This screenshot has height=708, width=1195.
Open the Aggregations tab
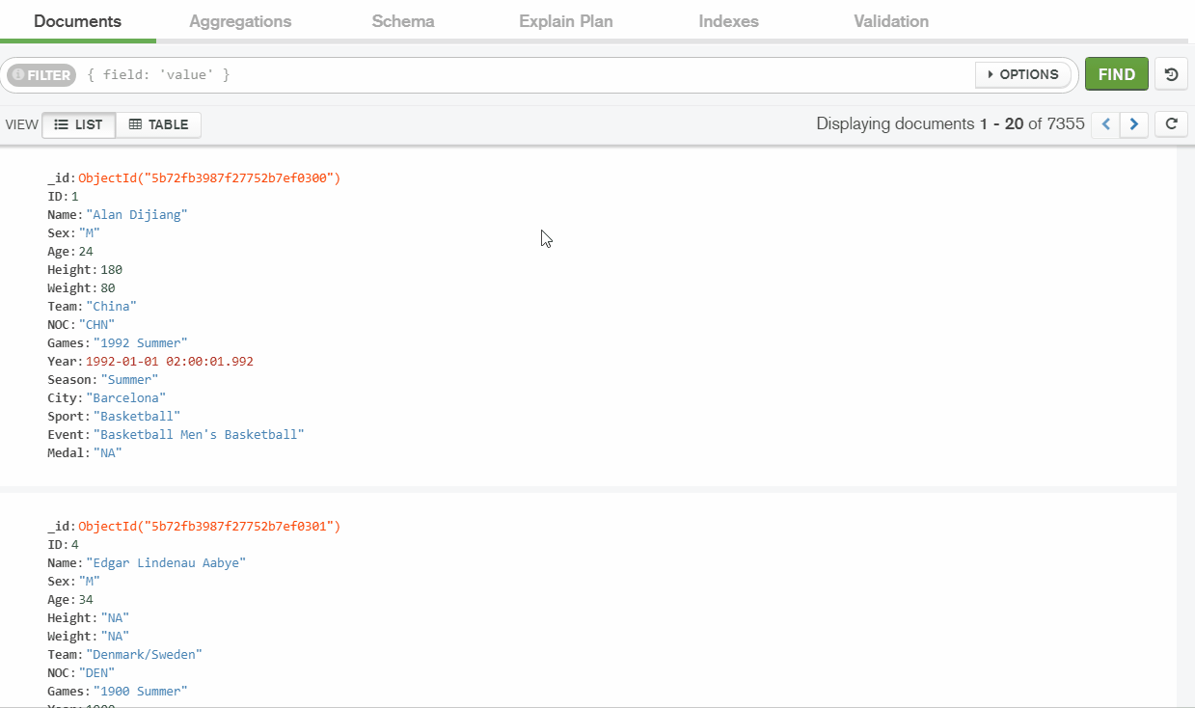click(x=240, y=21)
